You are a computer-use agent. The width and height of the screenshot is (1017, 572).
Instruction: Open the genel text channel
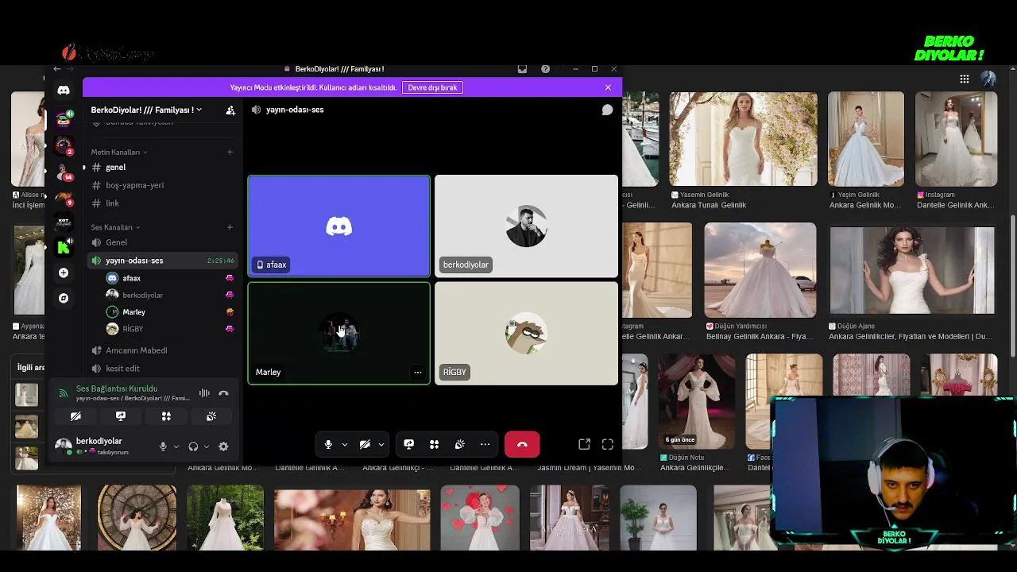point(162,167)
